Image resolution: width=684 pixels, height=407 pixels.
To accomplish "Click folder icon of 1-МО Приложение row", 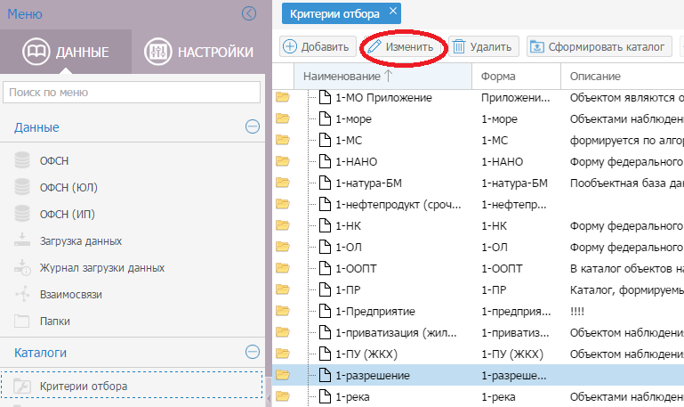I will coord(283,97).
